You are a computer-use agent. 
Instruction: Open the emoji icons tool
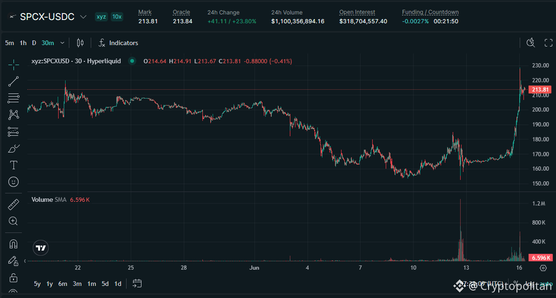[x=13, y=182]
